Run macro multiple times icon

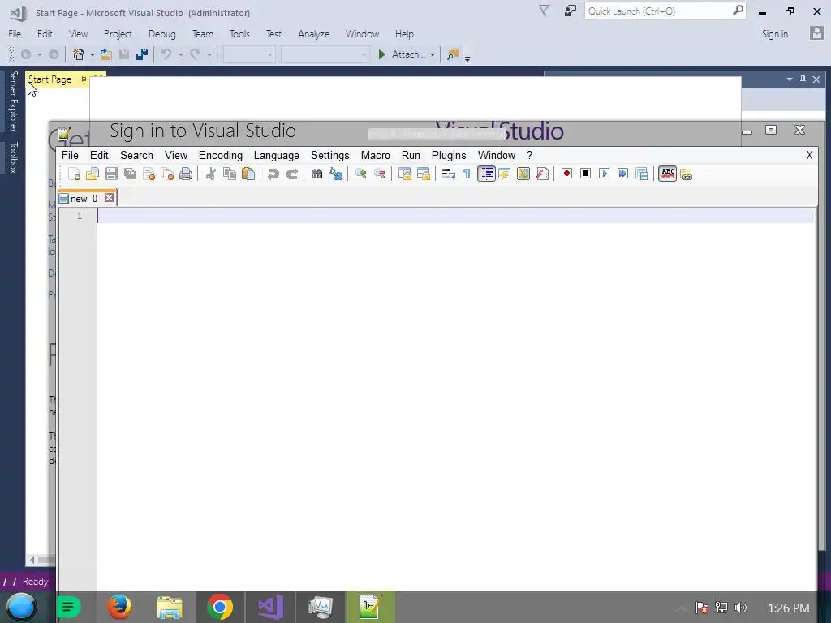click(x=622, y=174)
